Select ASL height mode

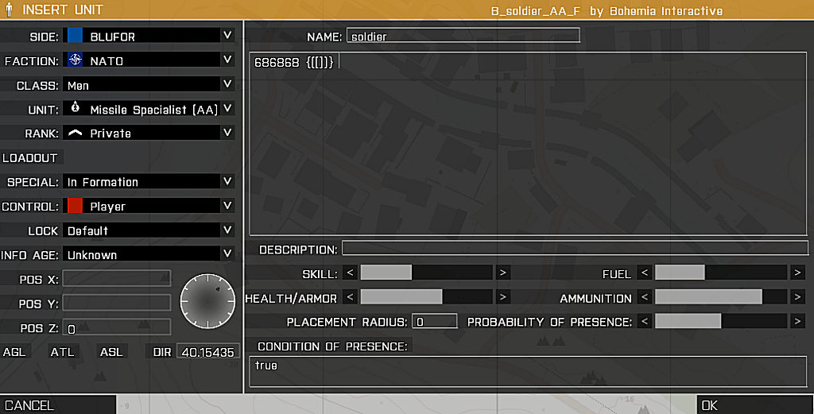coord(111,352)
